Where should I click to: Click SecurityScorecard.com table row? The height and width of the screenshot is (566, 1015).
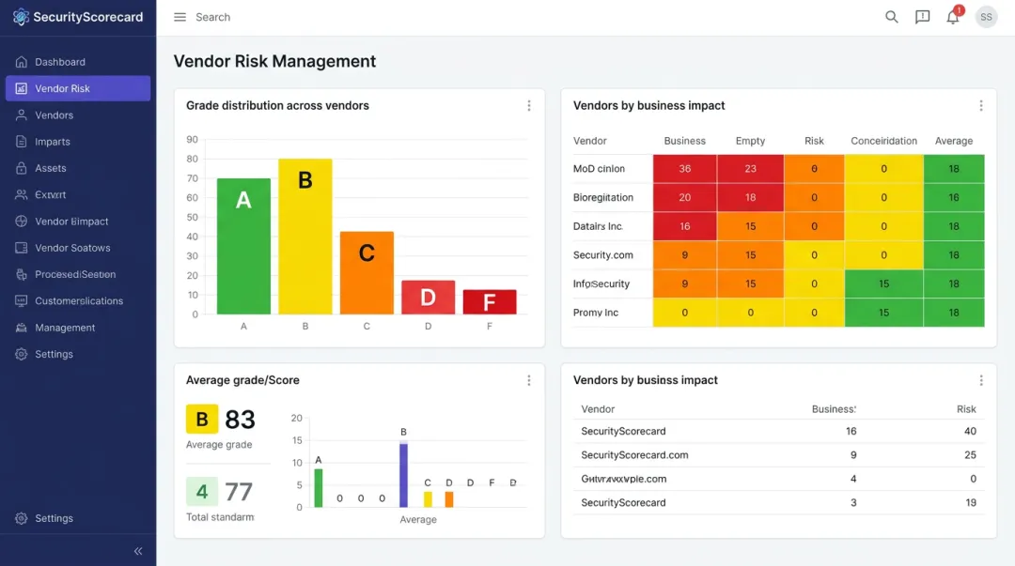click(778, 455)
